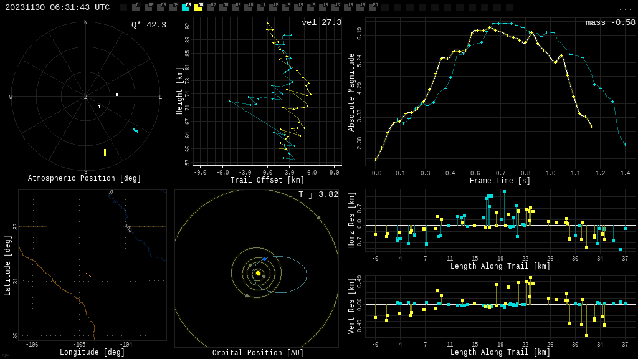Click the station 14 indicator box
638x359 pixels.
[298, 7]
